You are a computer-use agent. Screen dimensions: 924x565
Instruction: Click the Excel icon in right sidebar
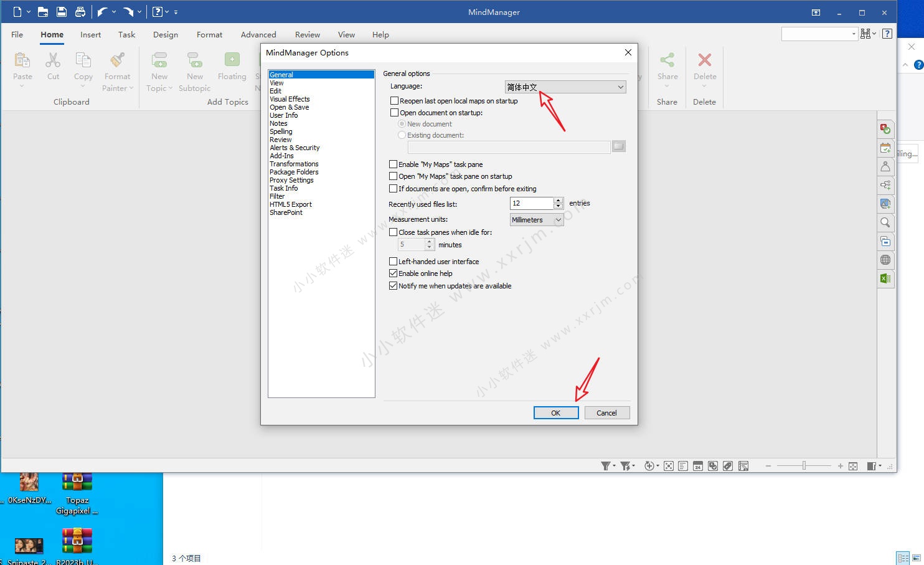tap(885, 278)
